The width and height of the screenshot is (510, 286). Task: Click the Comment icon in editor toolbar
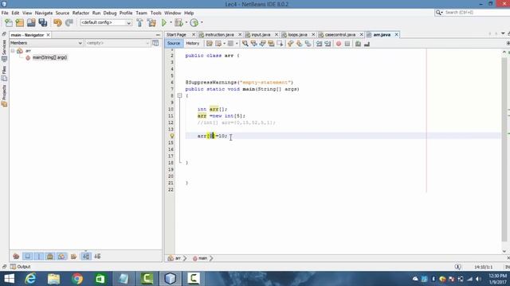click(358, 44)
